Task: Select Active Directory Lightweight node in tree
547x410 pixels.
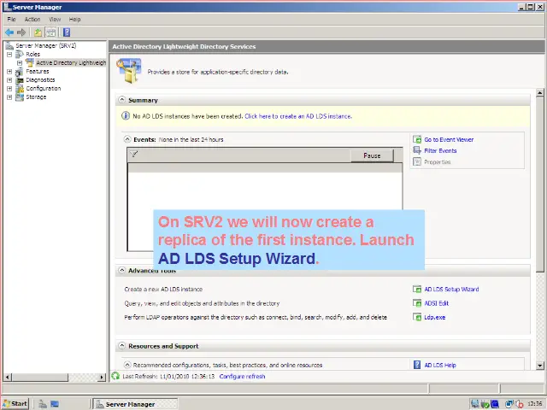Action: pos(71,62)
